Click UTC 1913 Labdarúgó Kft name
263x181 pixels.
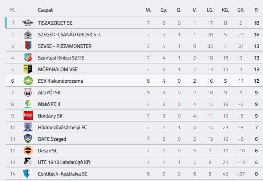[x=64, y=162]
